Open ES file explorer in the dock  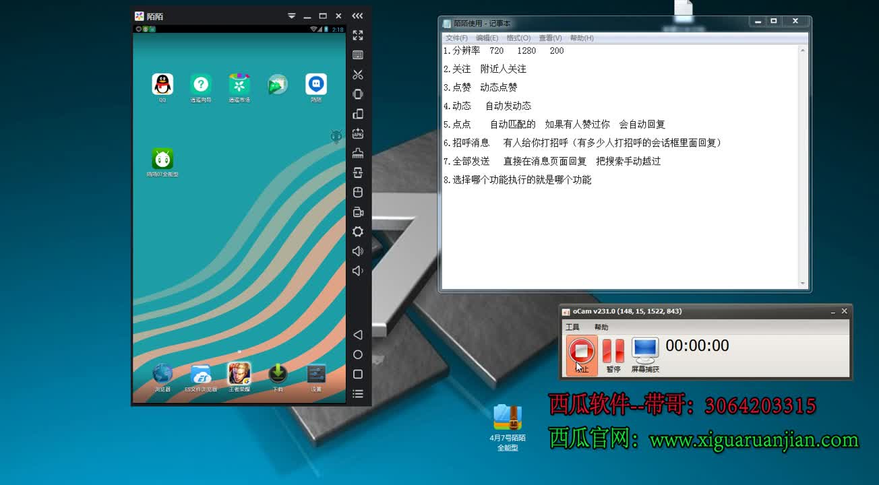point(201,373)
